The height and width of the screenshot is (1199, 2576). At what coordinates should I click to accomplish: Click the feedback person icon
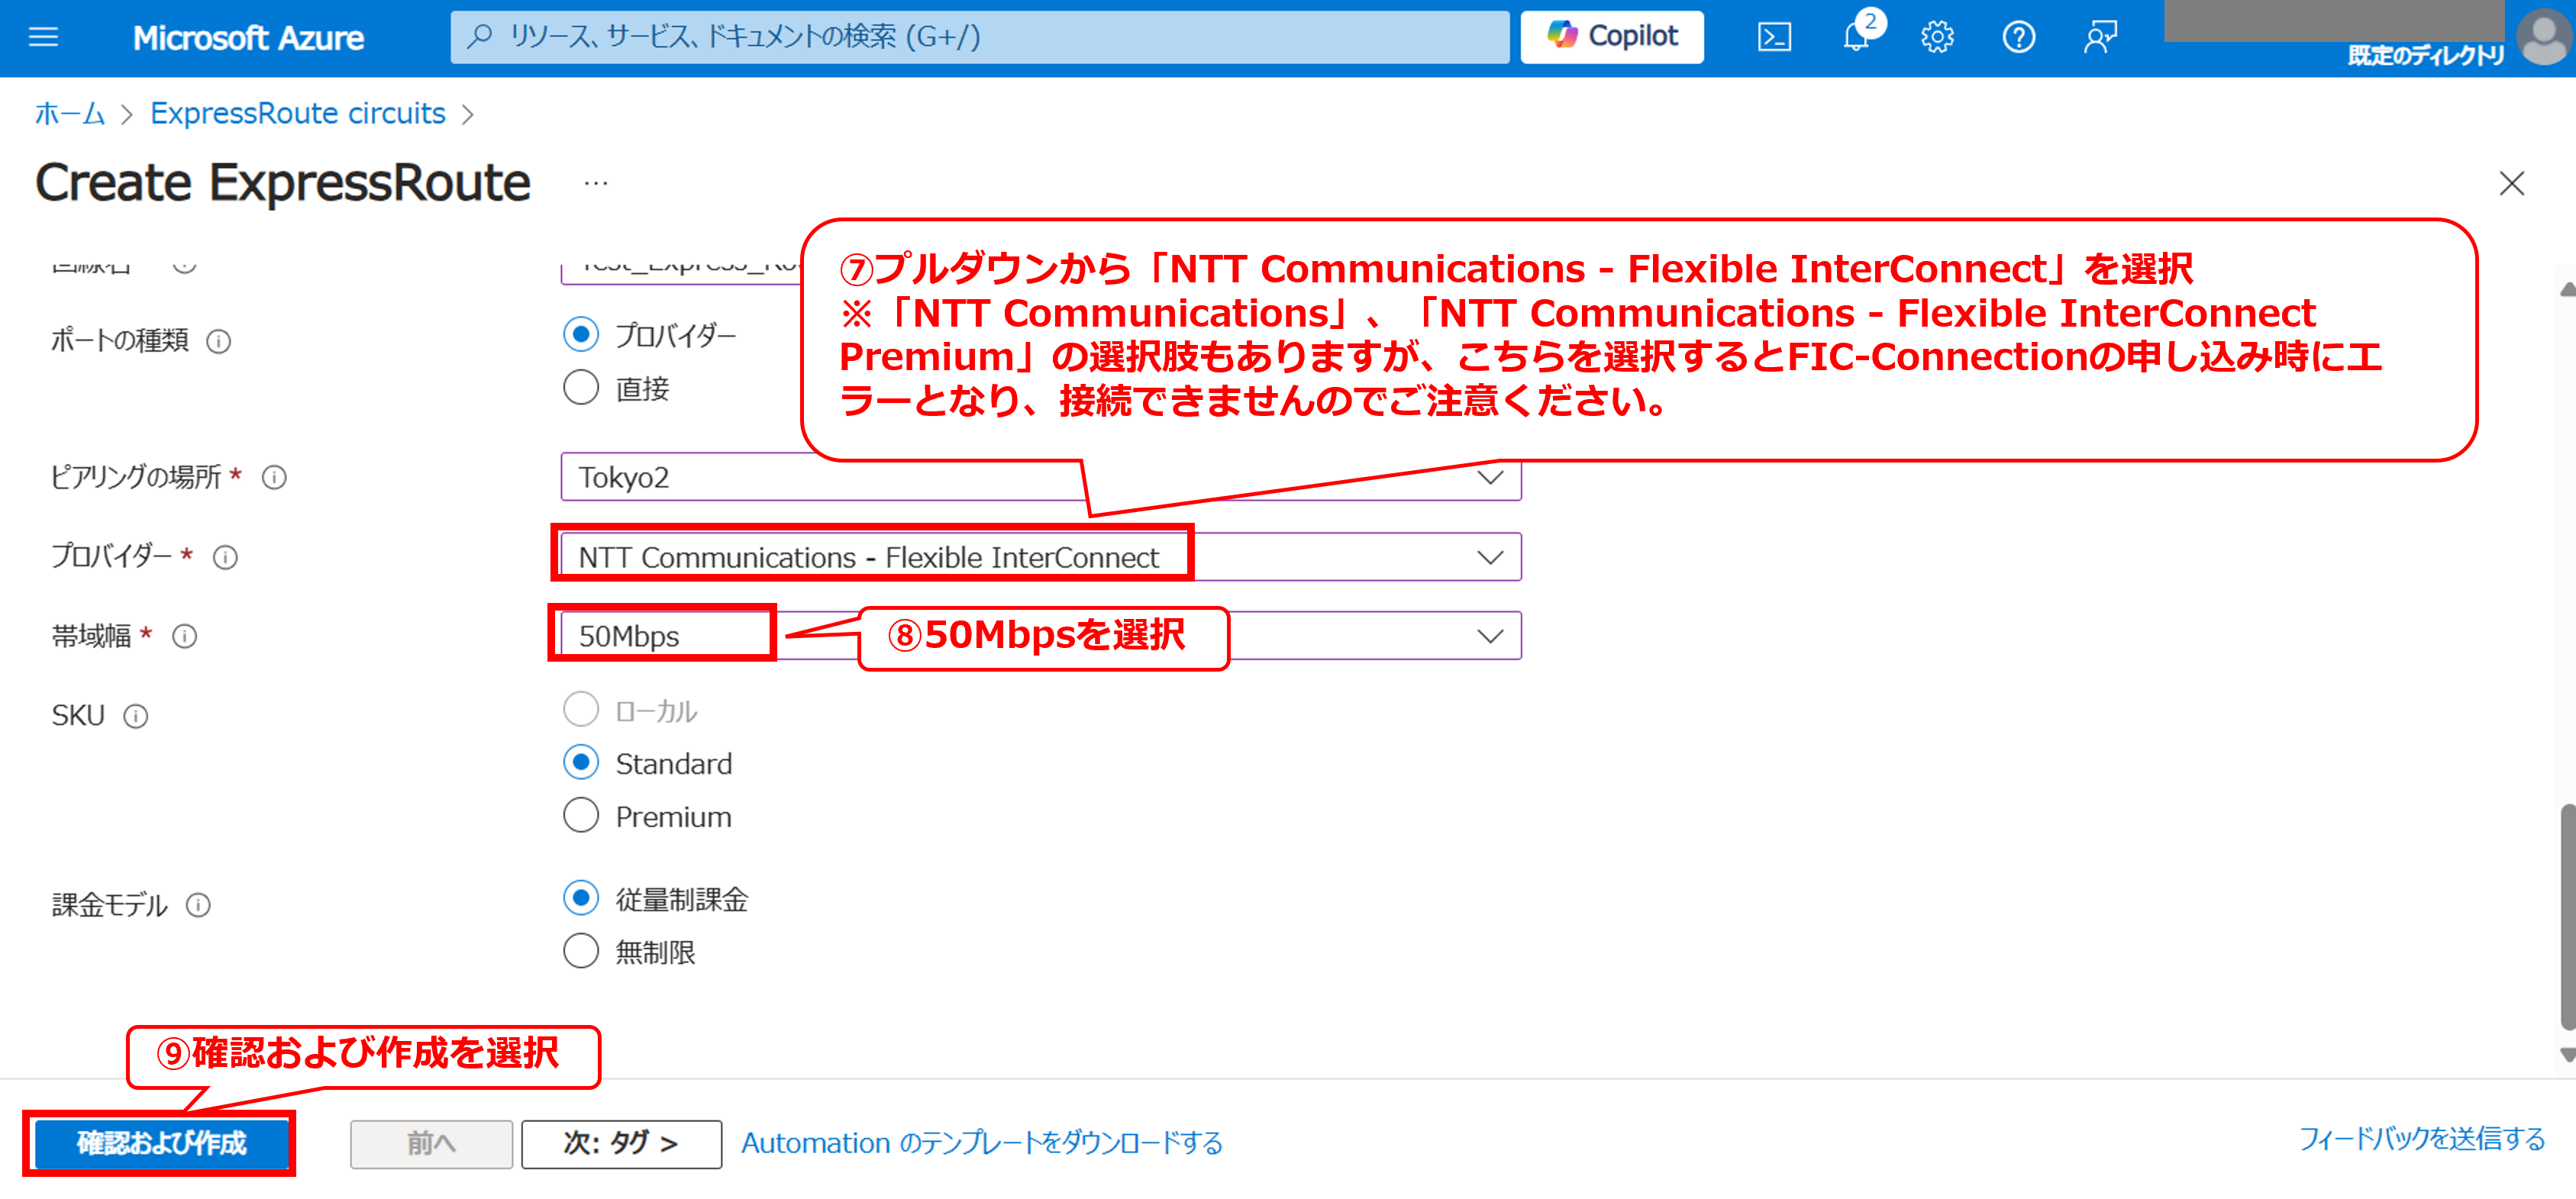[x=2100, y=38]
